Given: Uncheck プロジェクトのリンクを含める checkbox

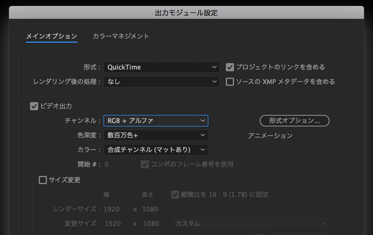Looking at the screenshot, I should click(230, 67).
